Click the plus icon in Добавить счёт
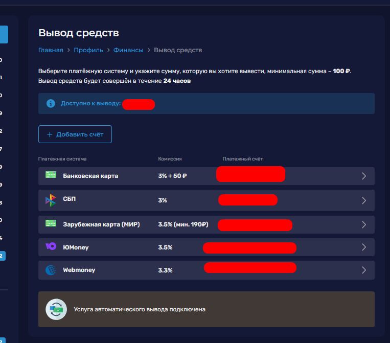This screenshot has width=390, height=343. tap(50, 134)
